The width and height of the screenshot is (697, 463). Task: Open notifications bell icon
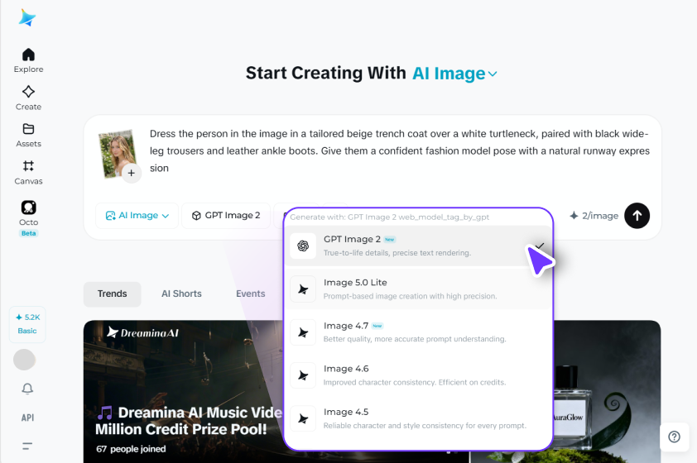tap(27, 389)
